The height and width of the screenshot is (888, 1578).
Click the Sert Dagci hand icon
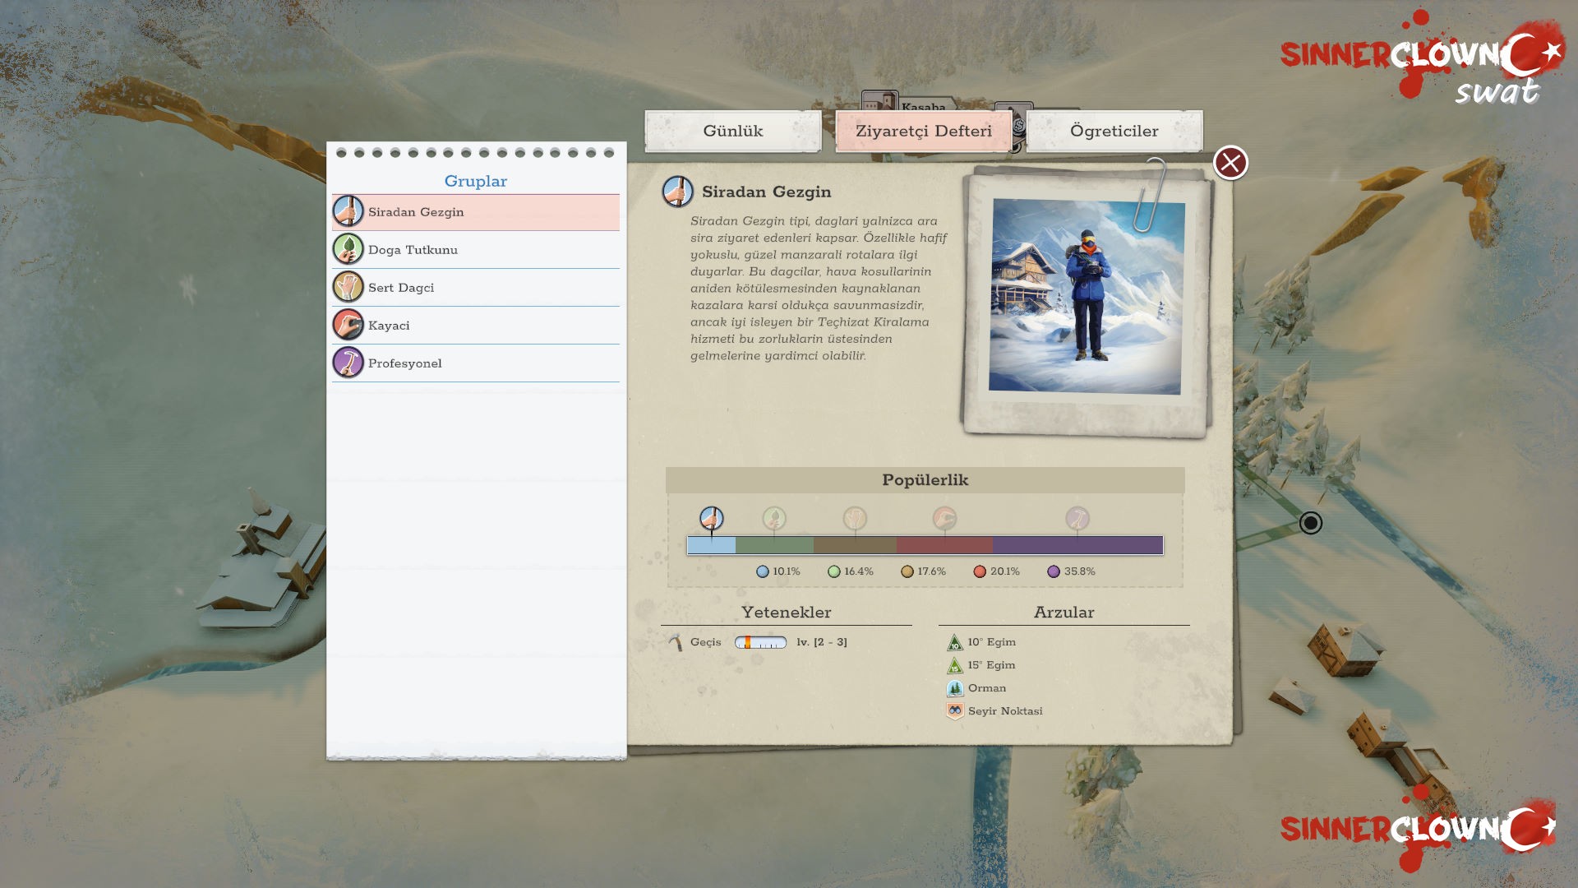pyautogui.click(x=348, y=287)
